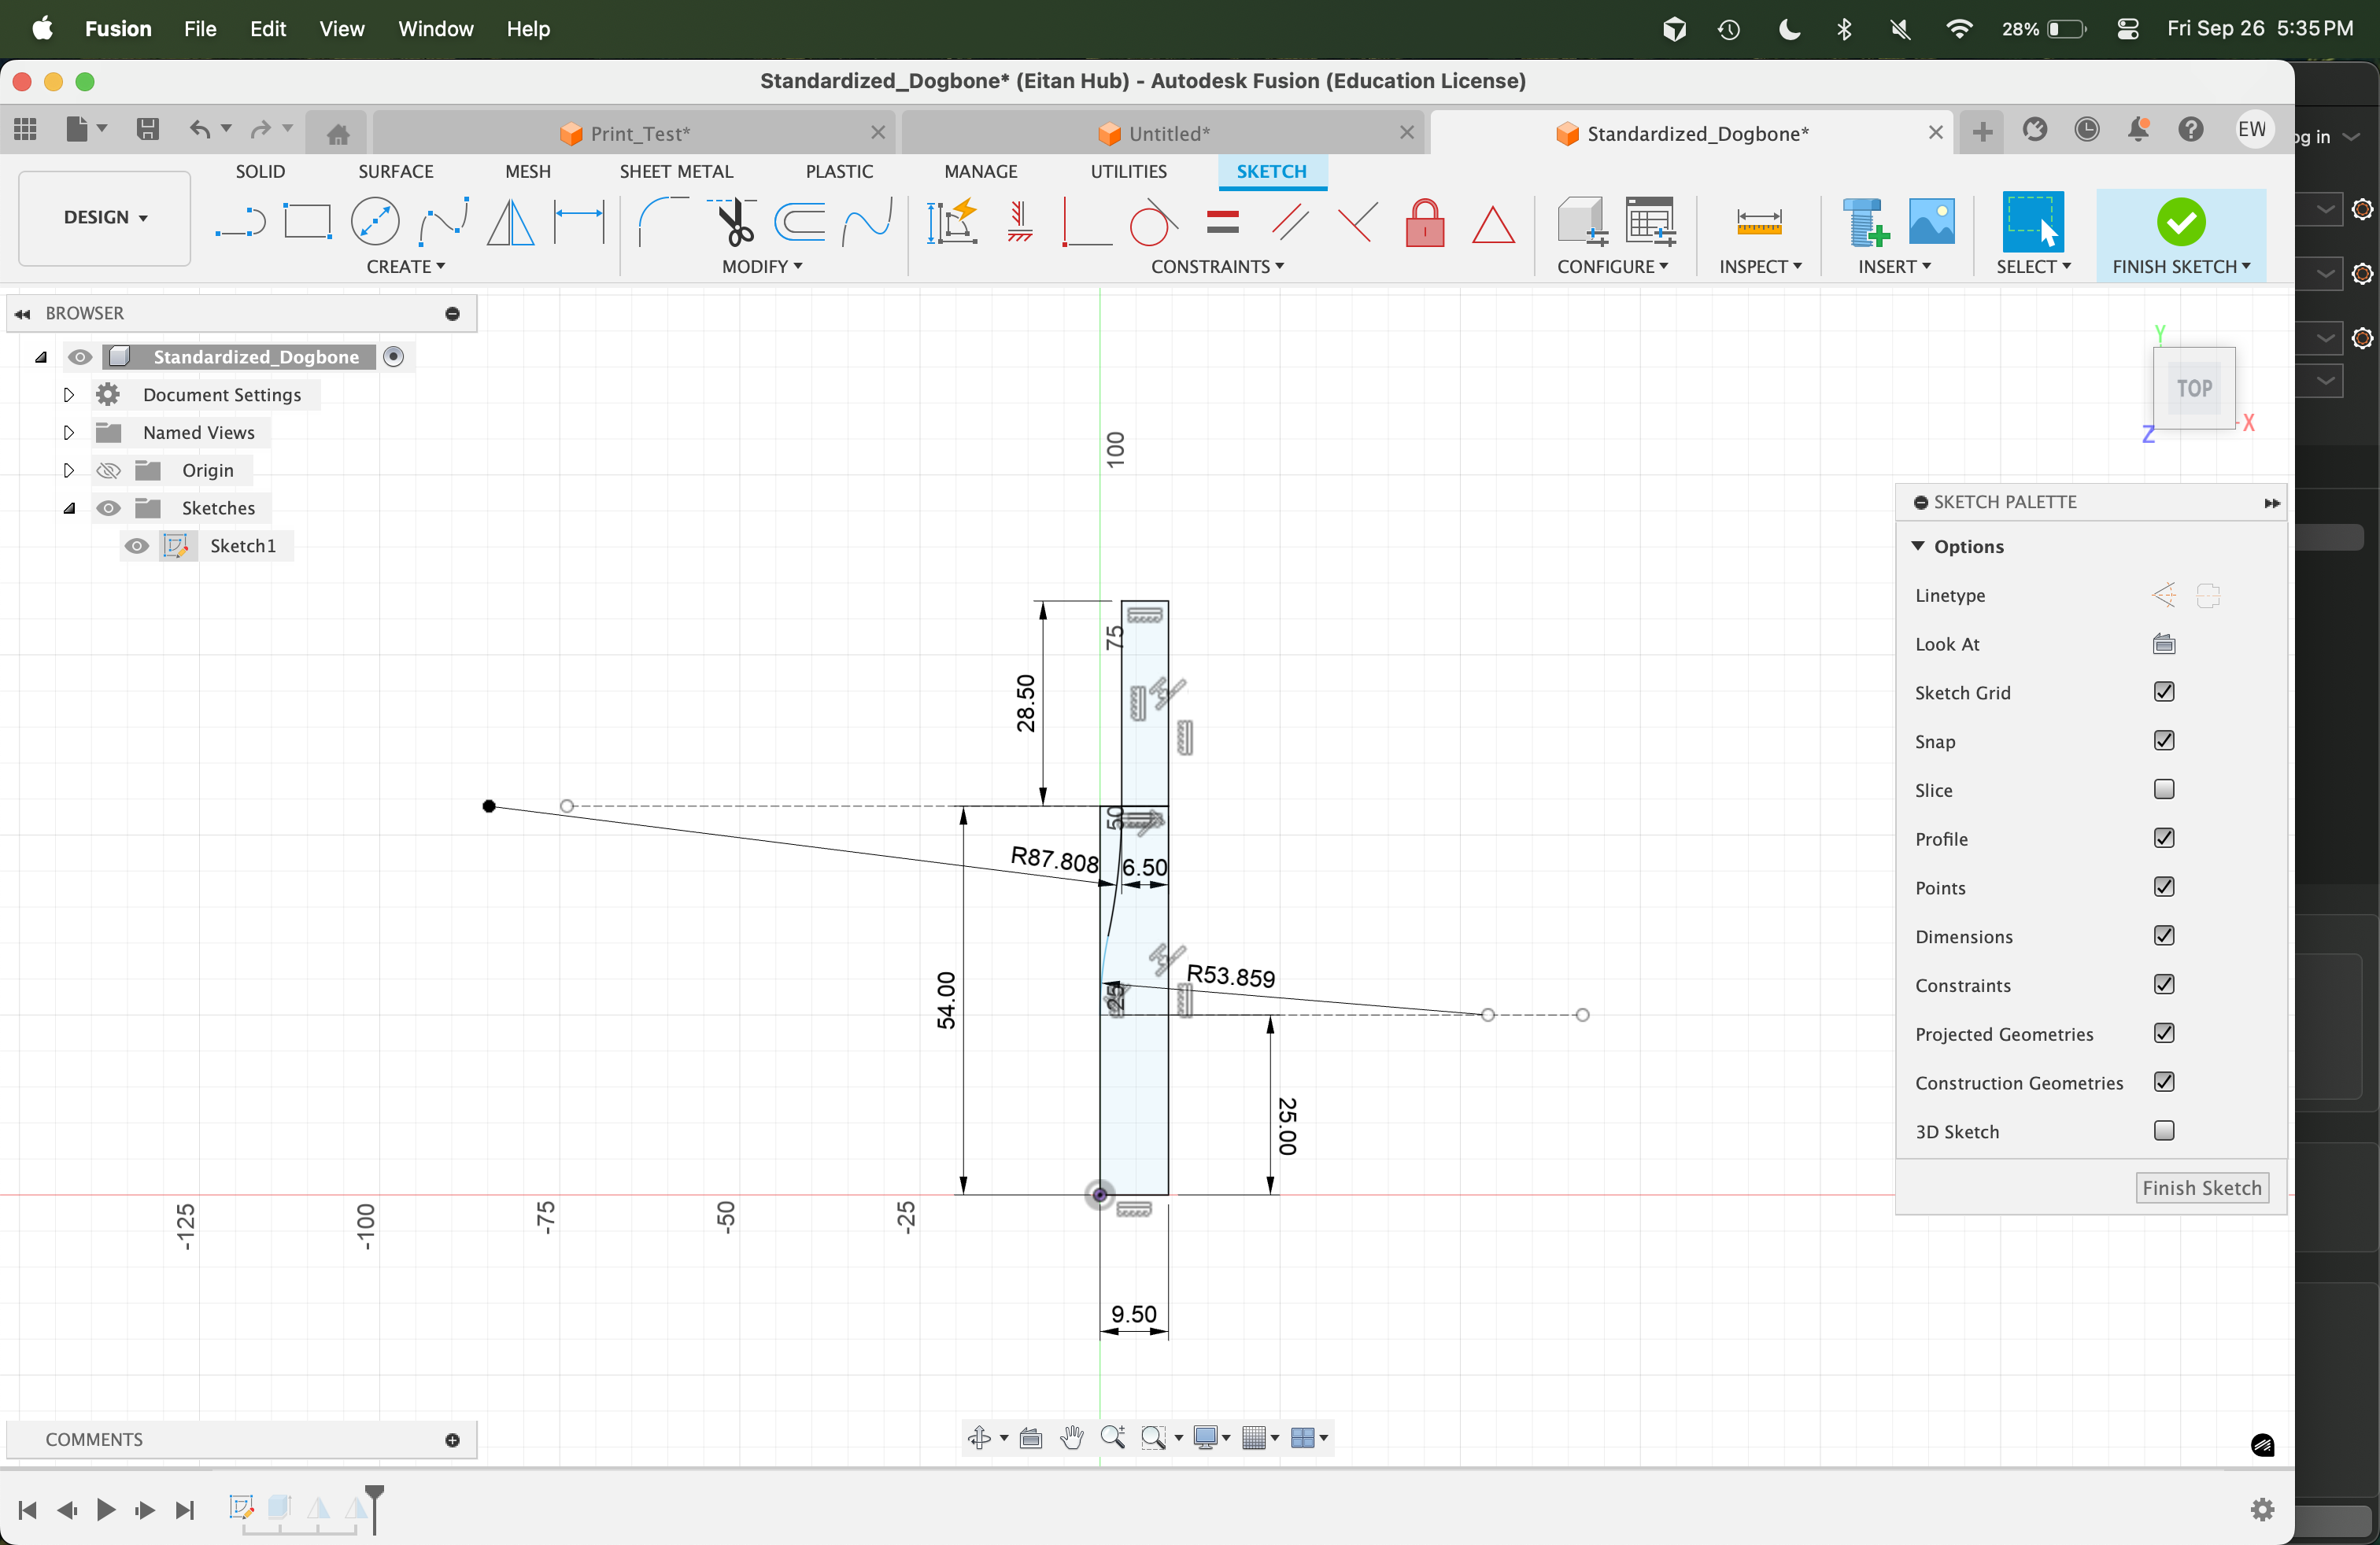Viewport: 2380px width, 1545px height.
Task: Open the DESIGN workspace dropdown
Action: (105, 217)
